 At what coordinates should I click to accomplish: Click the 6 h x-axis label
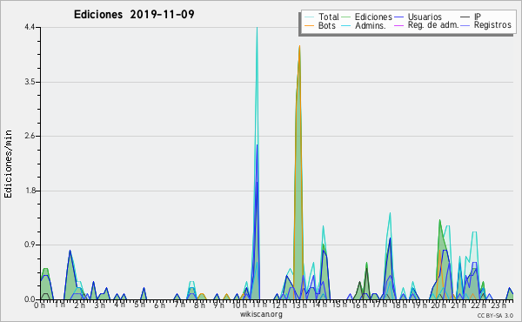[159, 305]
